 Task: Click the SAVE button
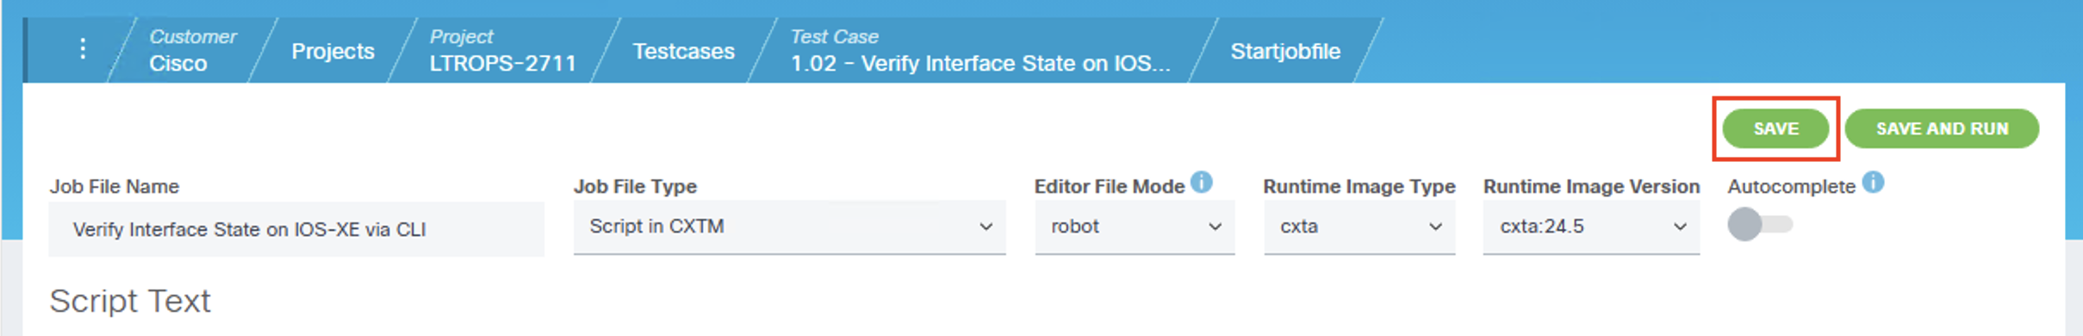tap(1775, 128)
